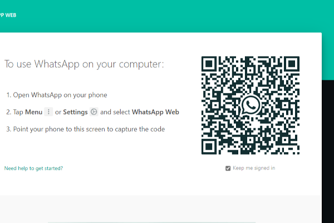Viewport: 334px width, 223px height.
Task: Click the bold 'WhatsApp Web' text in step 2
Action: coord(155,112)
